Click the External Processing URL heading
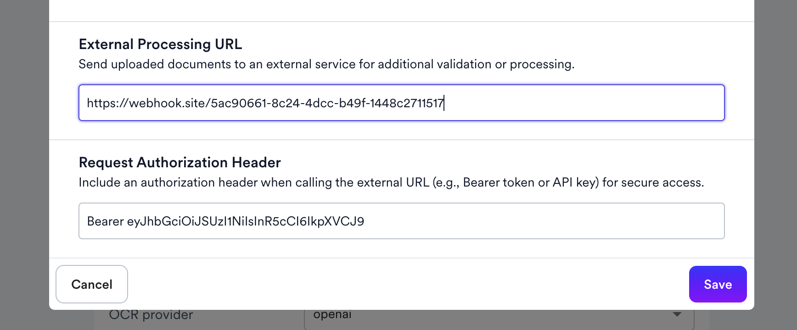797x330 pixels. pyautogui.click(x=160, y=44)
